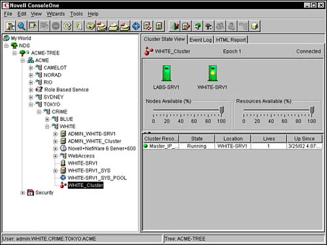This screenshot has height=245, width=327.
Task: Open the Tools menu
Action: tap(77, 14)
